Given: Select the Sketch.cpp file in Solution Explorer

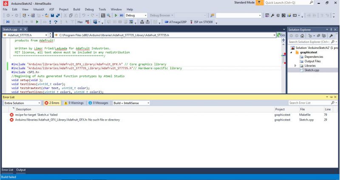Looking at the screenshot, I should pyautogui.click(x=312, y=70).
